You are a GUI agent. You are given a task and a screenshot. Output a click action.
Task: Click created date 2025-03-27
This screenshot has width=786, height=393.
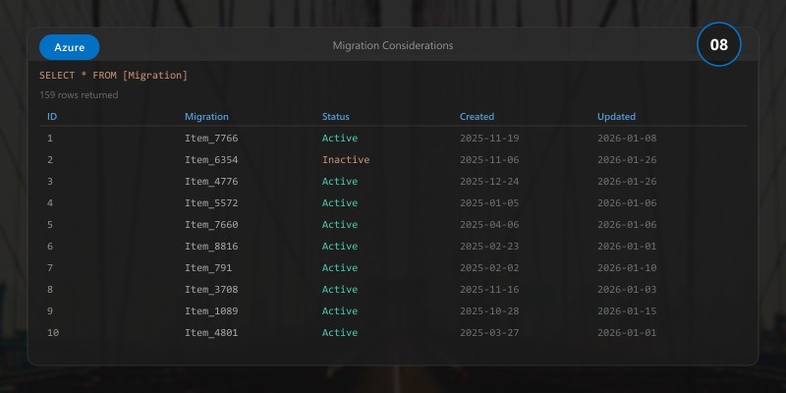point(489,332)
